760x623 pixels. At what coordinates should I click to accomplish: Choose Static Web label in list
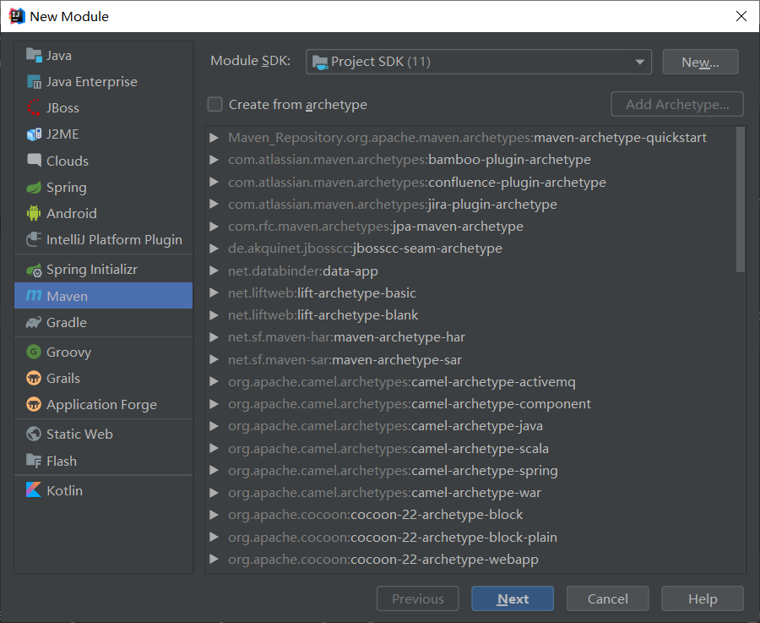(79, 434)
